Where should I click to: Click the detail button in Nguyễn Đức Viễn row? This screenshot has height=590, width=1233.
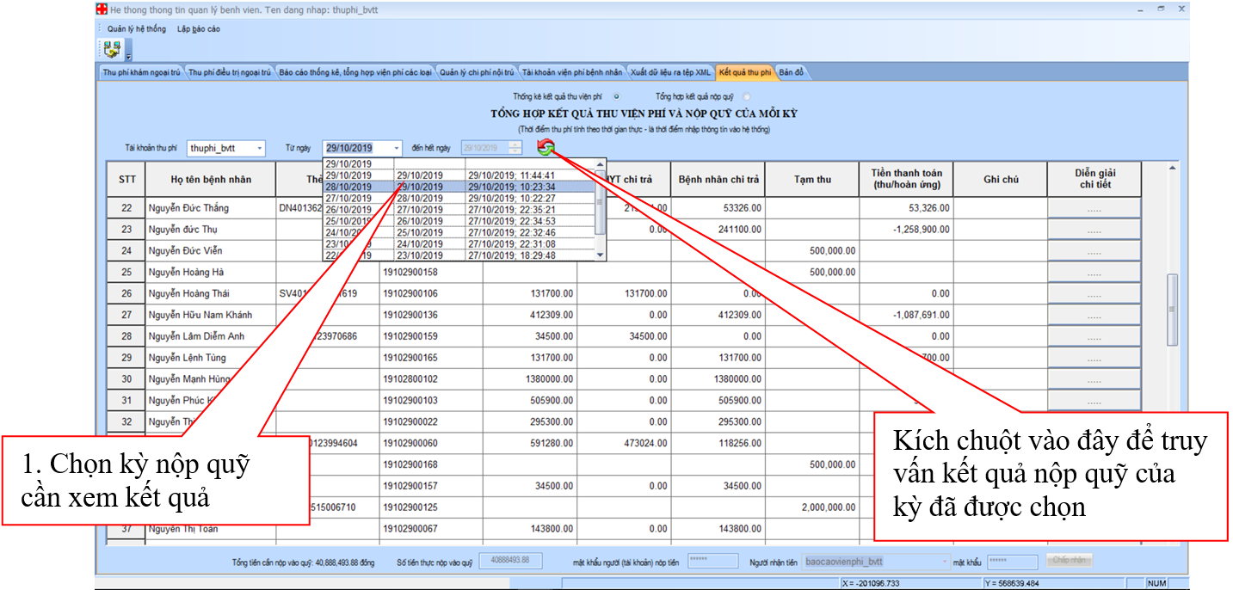[1094, 251]
